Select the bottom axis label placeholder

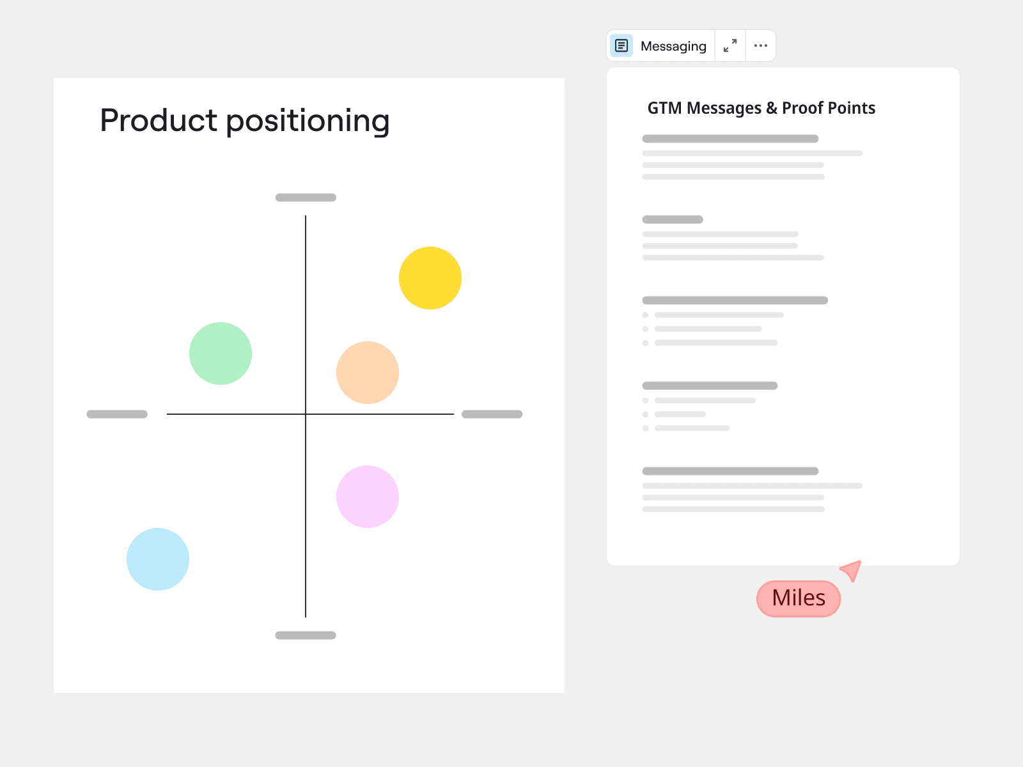click(306, 635)
